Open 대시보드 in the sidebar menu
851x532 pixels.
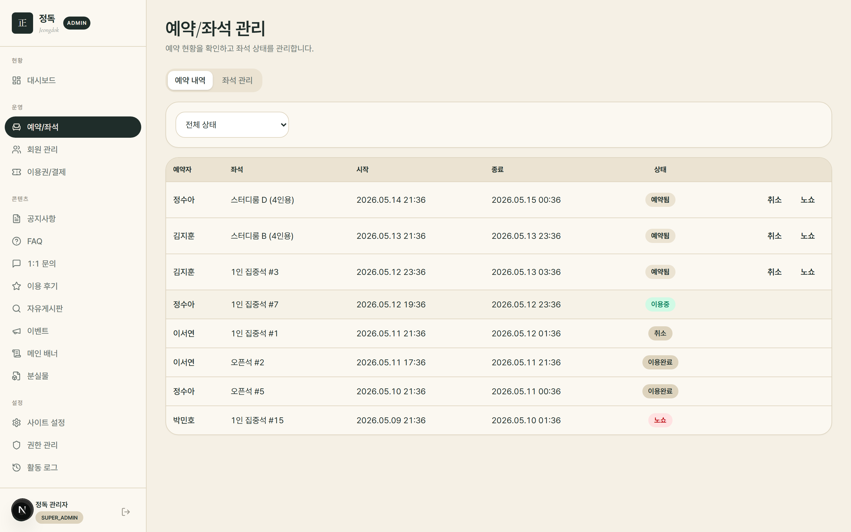pyautogui.click(x=73, y=80)
